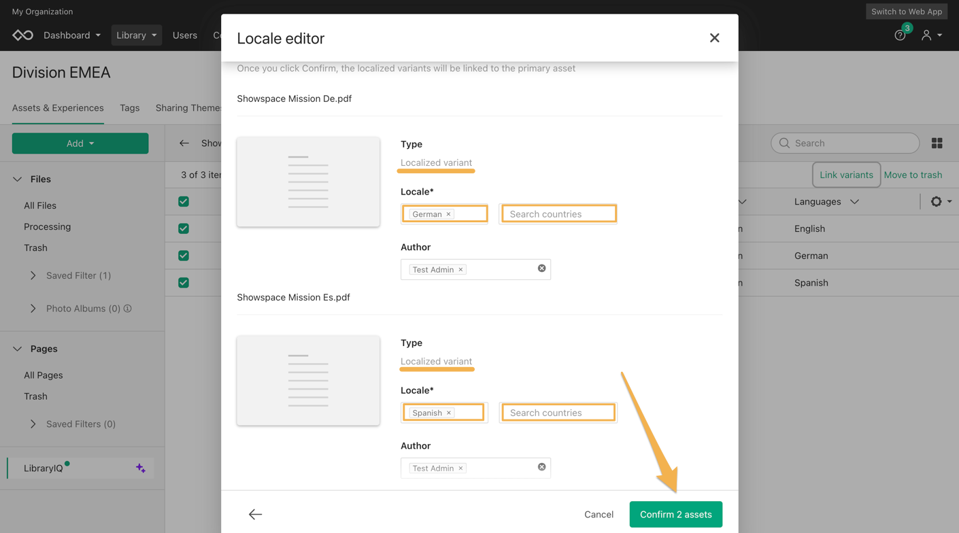Click the Division EMEA heading

click(61, 72)
